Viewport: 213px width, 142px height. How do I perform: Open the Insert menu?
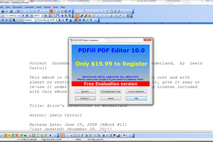[39, 7]
